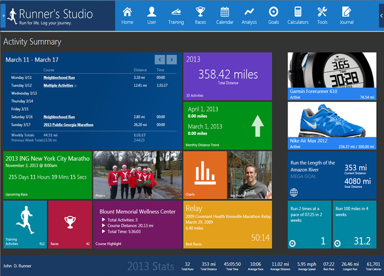384x276 pixels.
Task: Open the Charts bar graph tile
Action: 205,175
